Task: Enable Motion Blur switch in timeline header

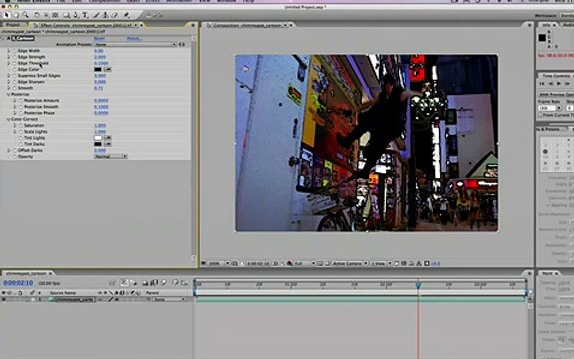Action: click(163, 283)
